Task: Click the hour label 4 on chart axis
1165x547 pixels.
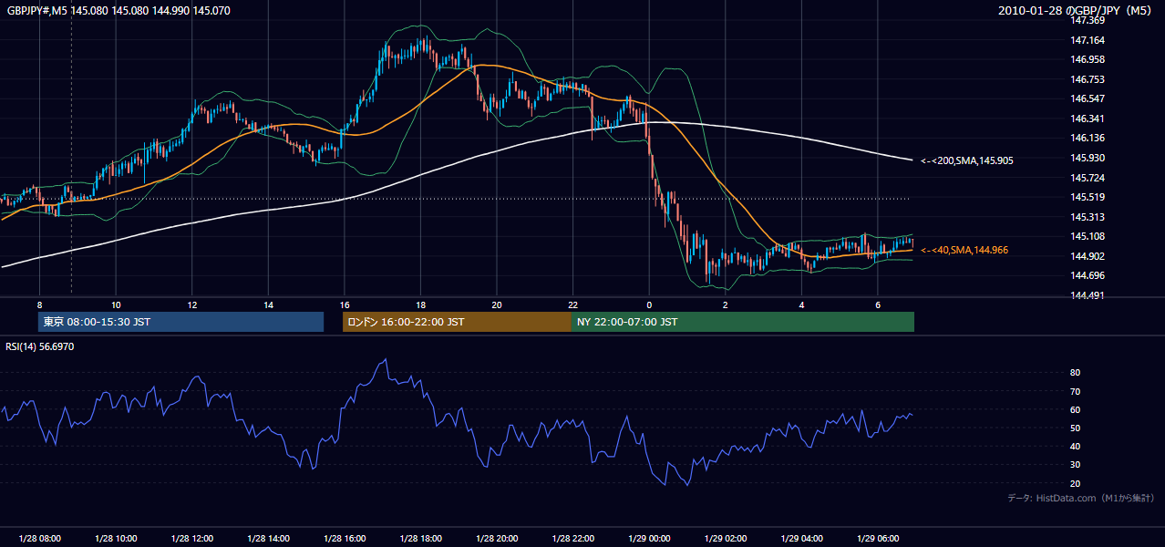Action: pos(801,304)
